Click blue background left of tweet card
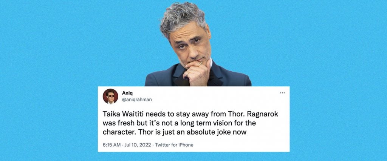This screenshot has height=161, width=387. click(x=49, y=118)
